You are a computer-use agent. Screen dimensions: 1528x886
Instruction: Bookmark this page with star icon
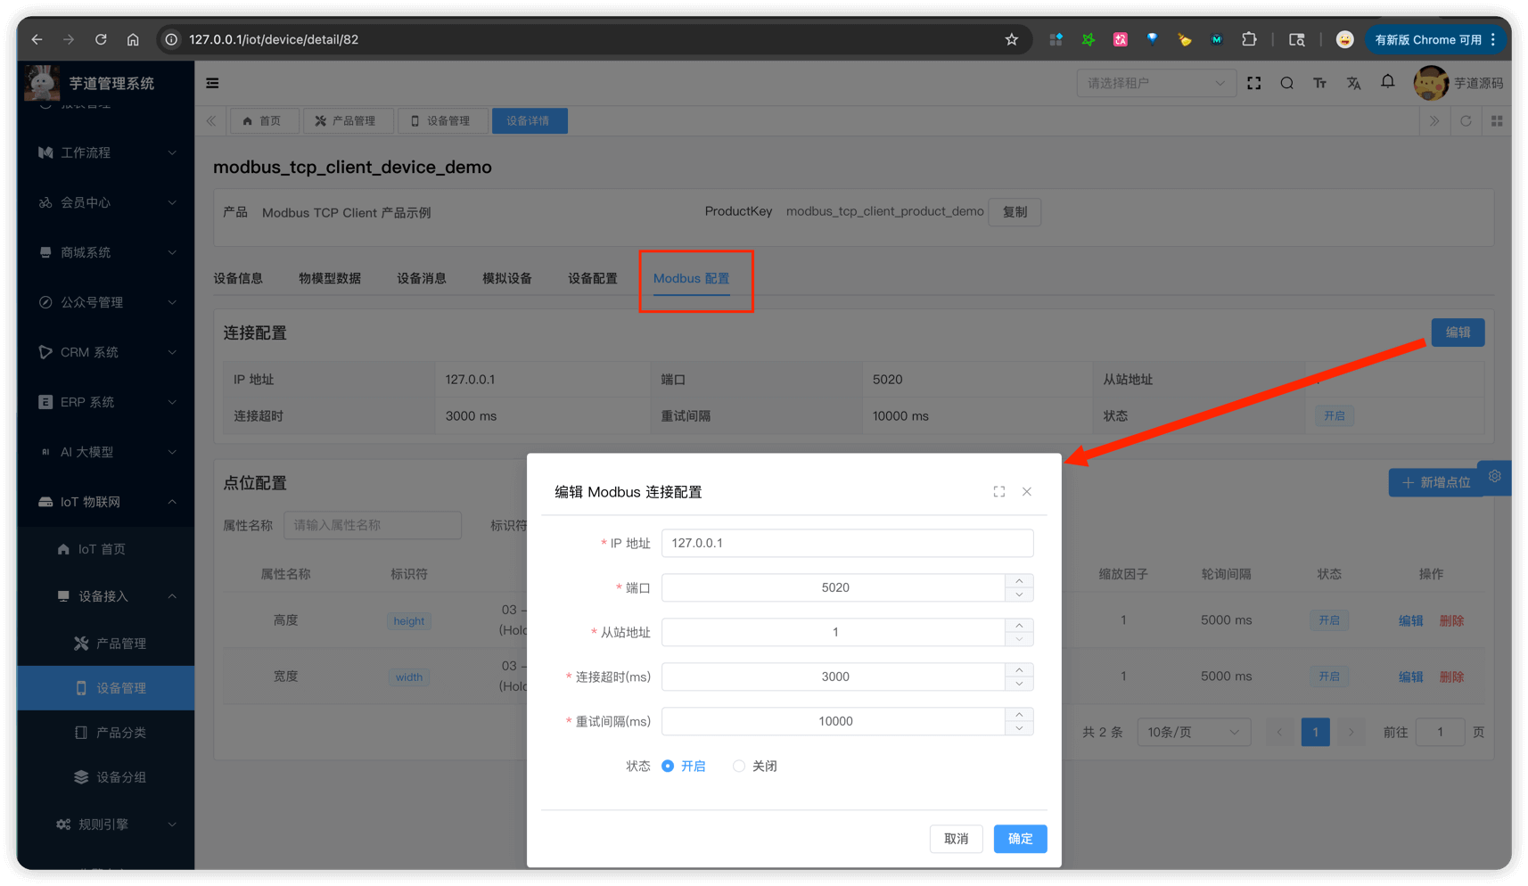pos(1011,39)
